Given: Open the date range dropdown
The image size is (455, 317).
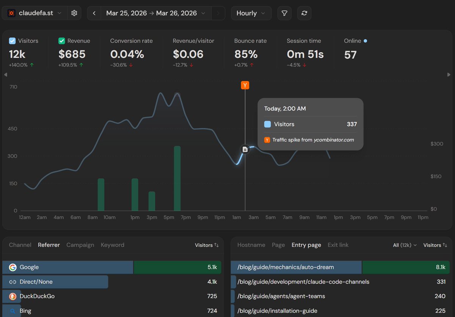Looking at the screenshot, I should click(x=157, y=13).
